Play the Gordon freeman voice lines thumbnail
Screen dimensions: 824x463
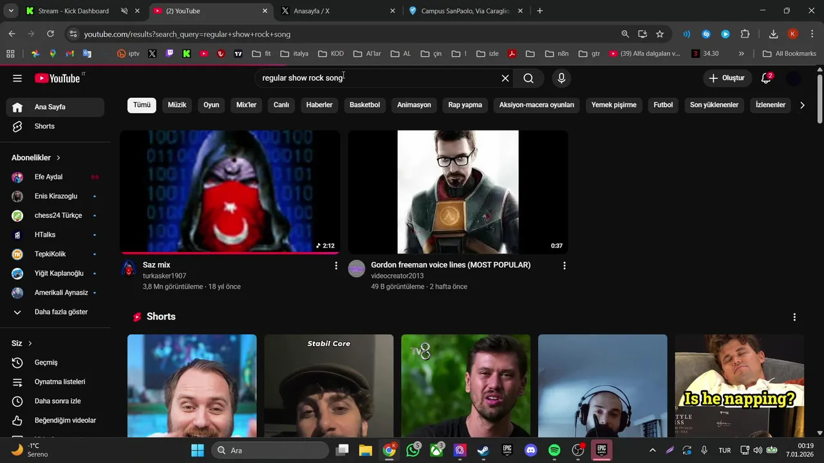pyautogui.click(x=458, y=192)
